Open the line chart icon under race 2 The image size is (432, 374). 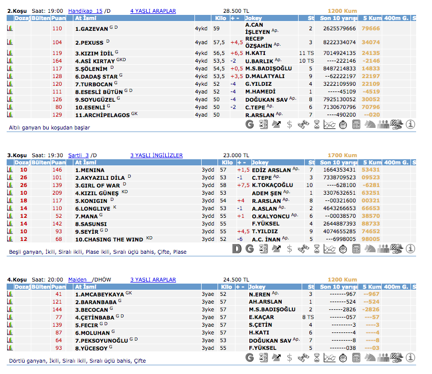[x=330, y=124]
